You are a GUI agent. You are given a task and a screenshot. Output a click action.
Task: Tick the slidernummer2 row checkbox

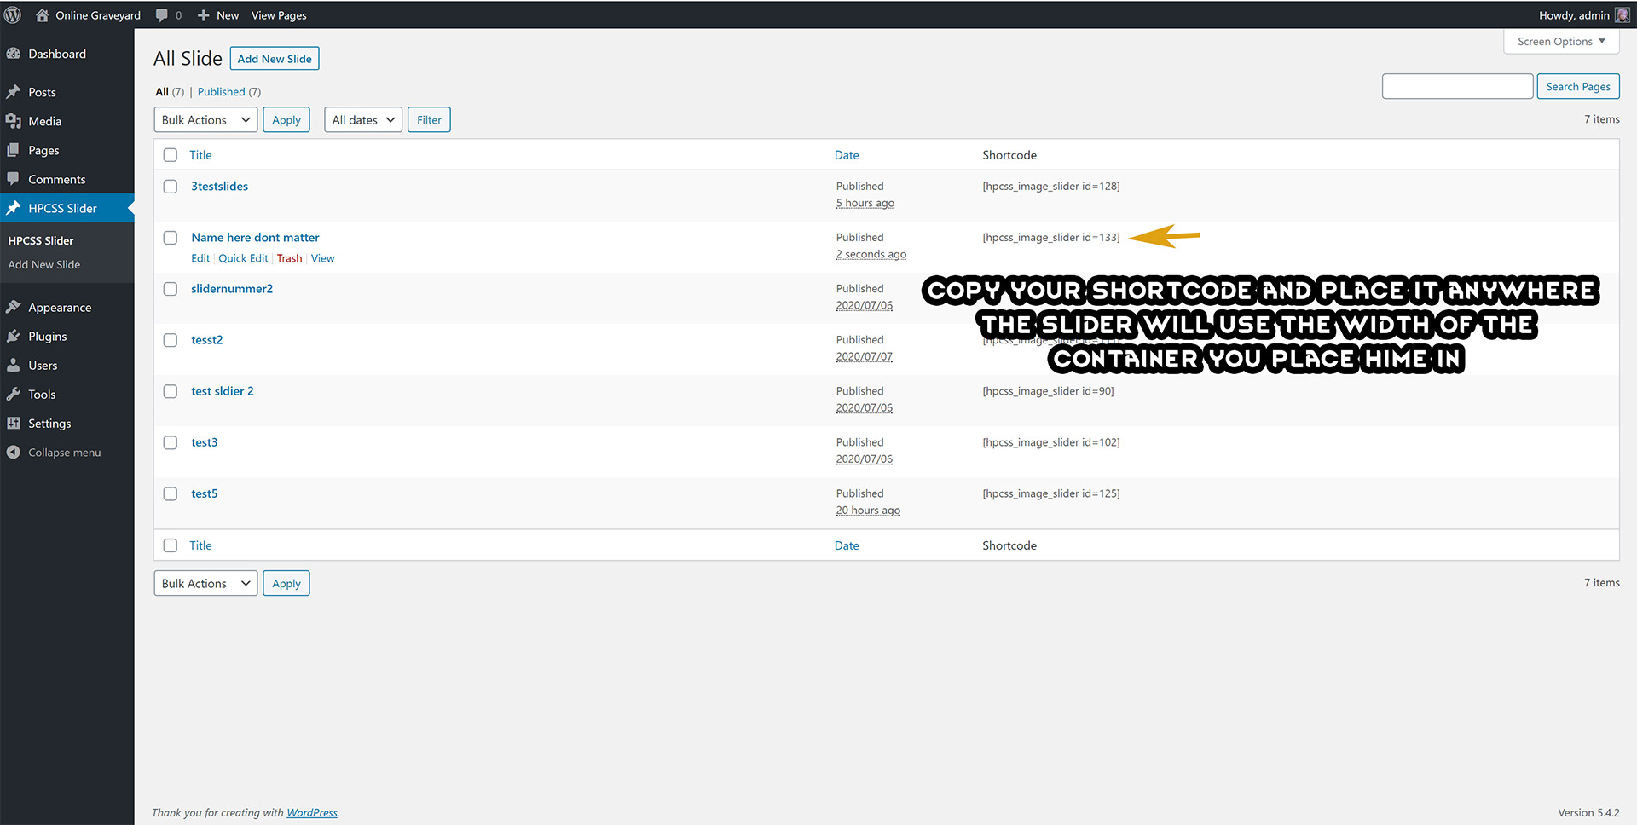pyautogui.click(x=171, y=289)
